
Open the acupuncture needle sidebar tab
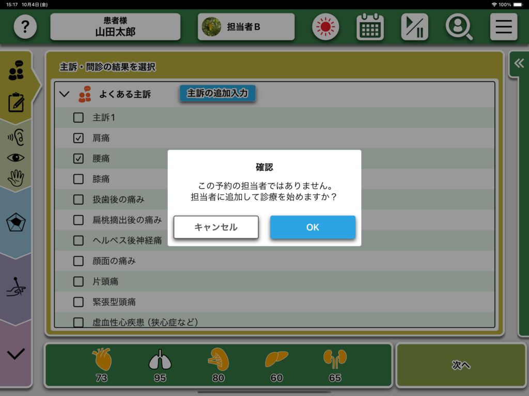click(x=16, y=287)
